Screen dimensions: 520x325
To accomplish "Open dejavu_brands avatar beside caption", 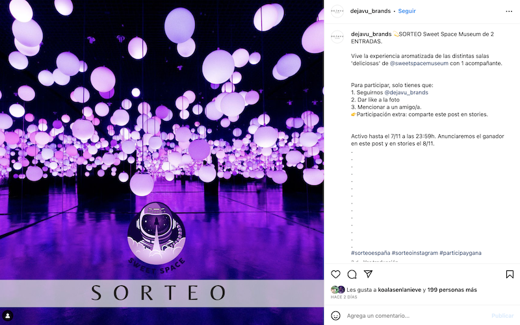I will (x=337, y=37).
